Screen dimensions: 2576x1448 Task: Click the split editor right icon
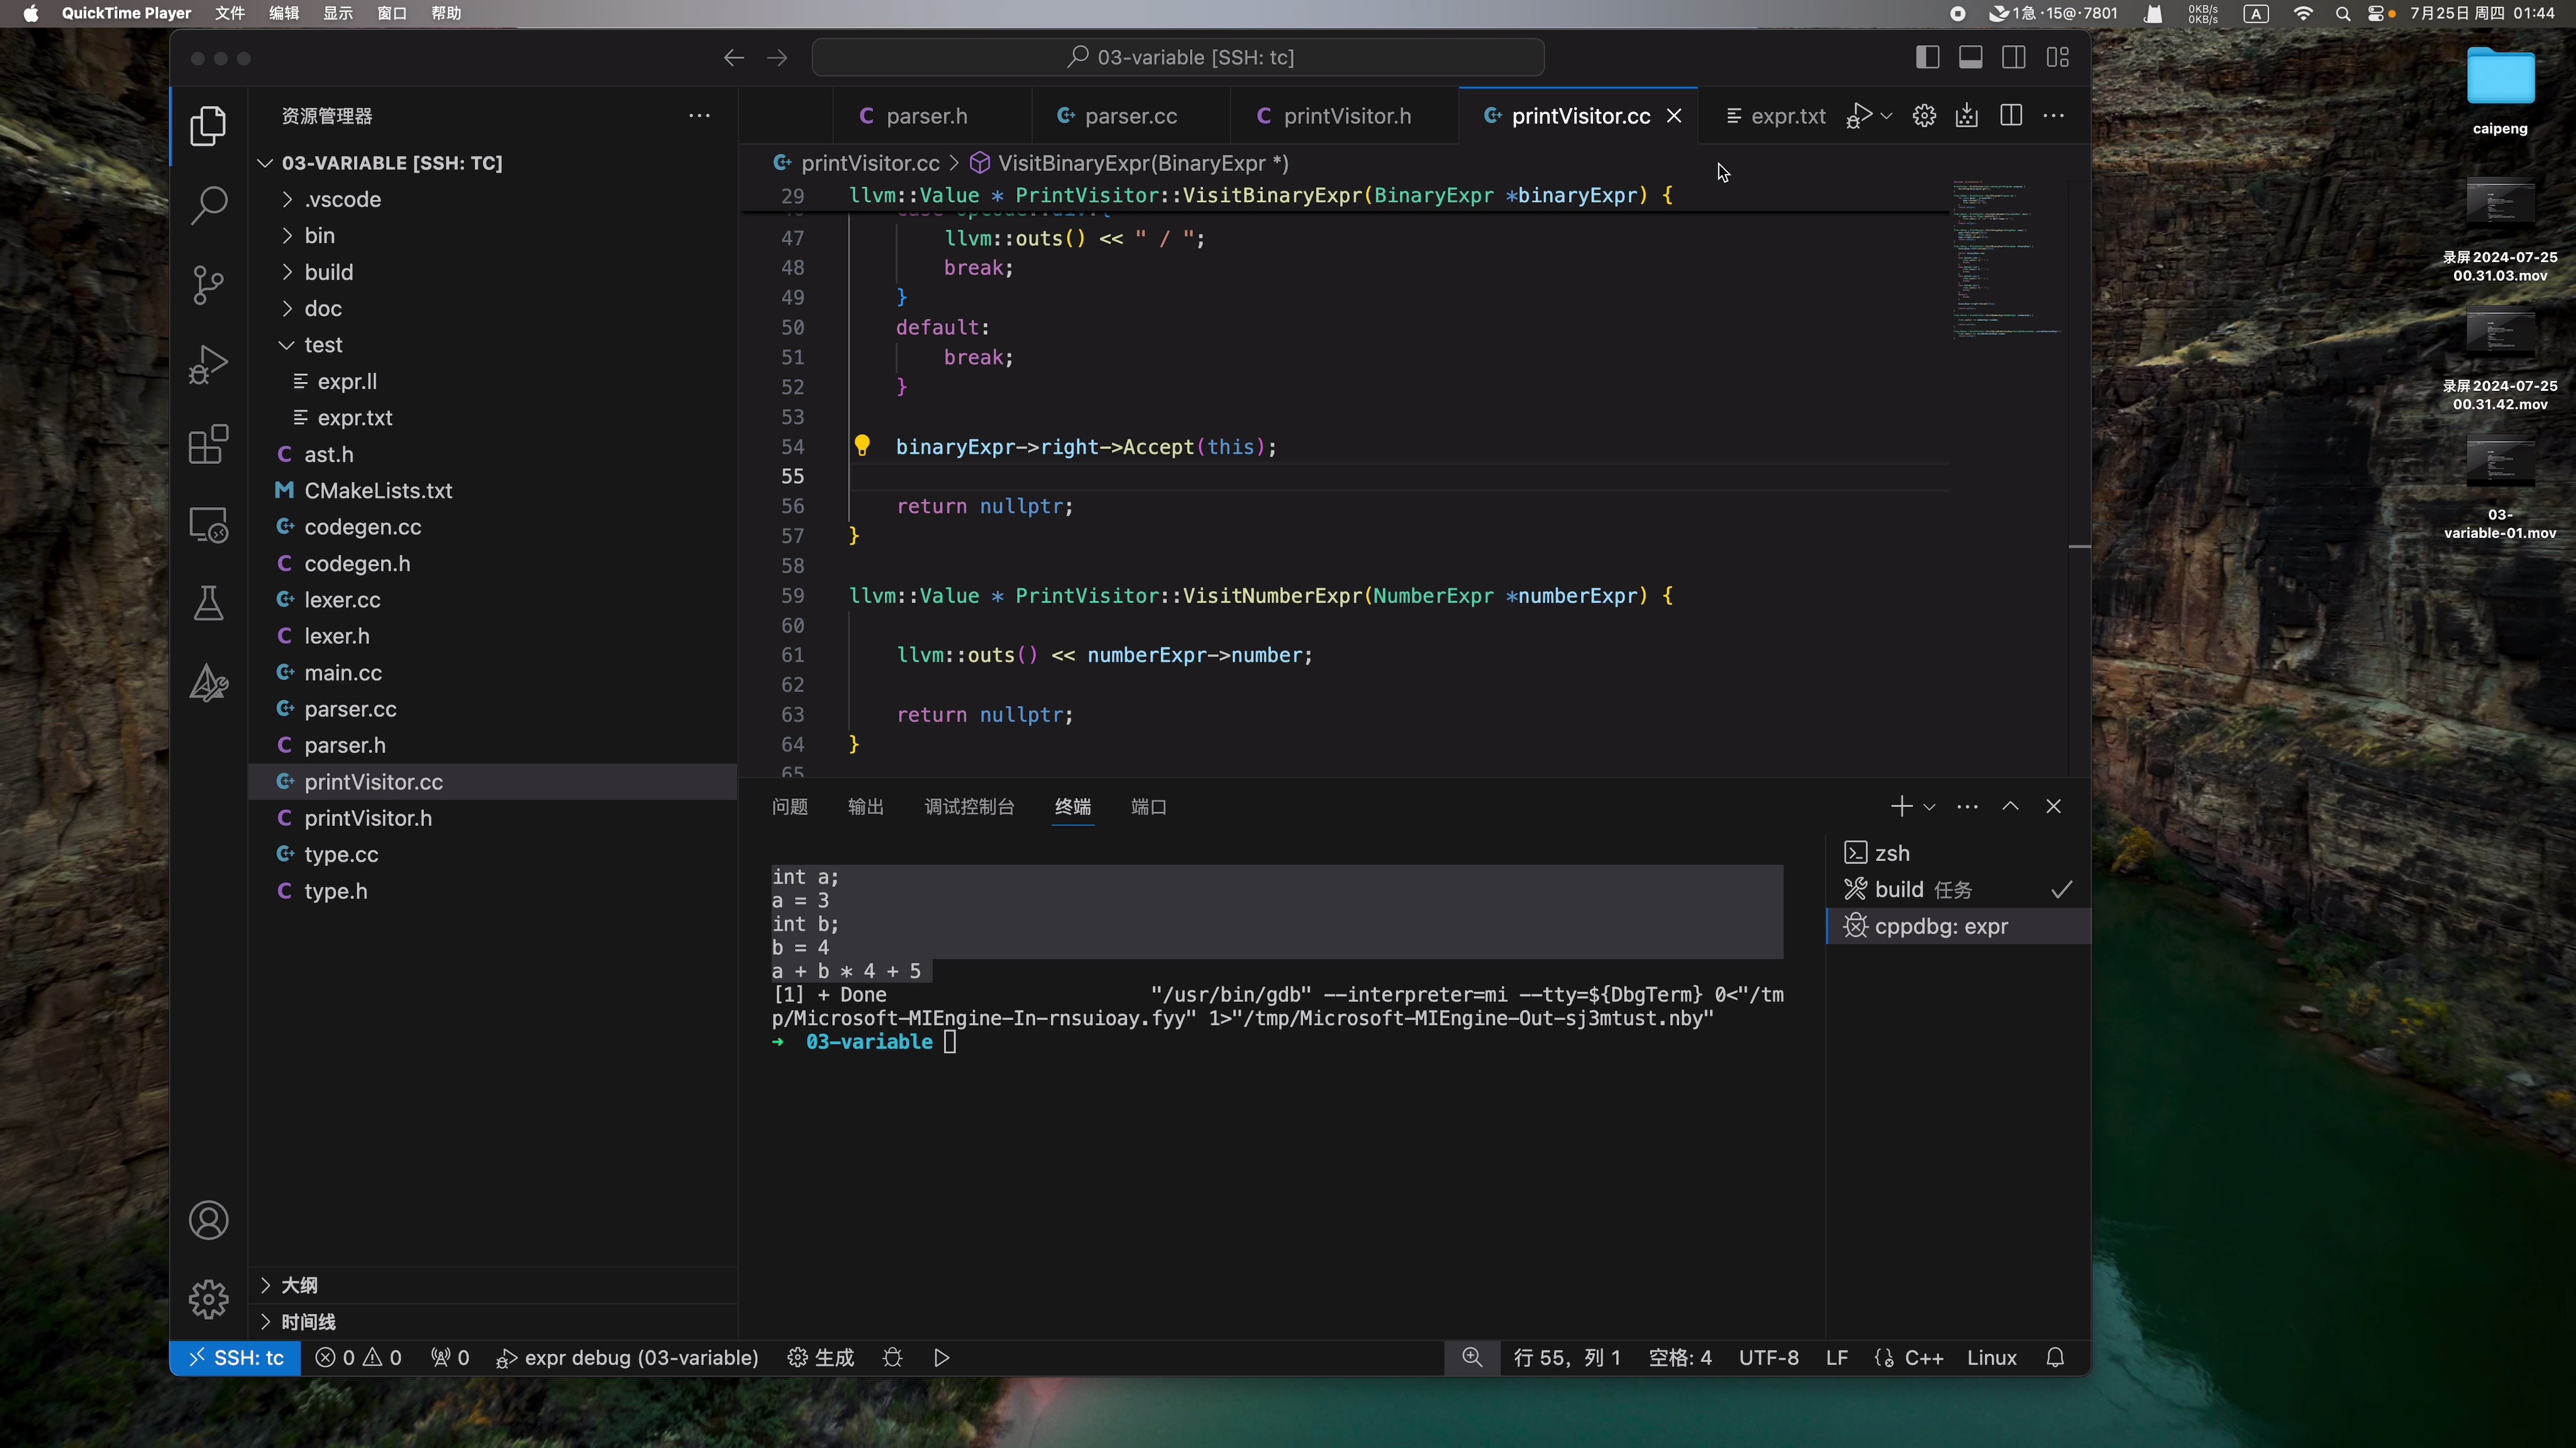pos(2011,116)
